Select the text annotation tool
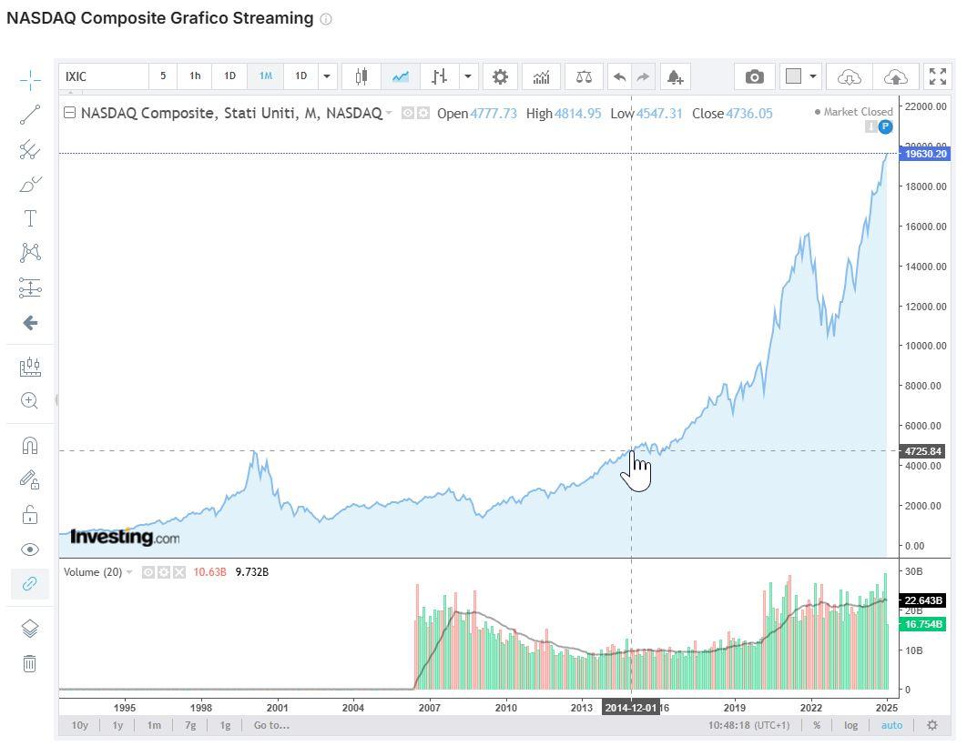The width and height of the screenshot is (977, 746). 30,218
